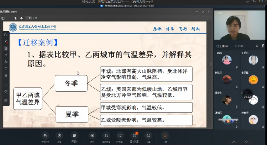Go to the next slide arrow
Screen dimensions: 267x145
click(21, 18)
